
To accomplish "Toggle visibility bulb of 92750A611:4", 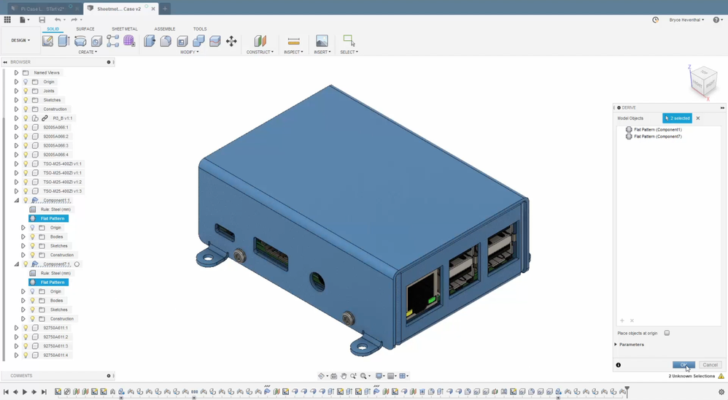I will (26, 355).
